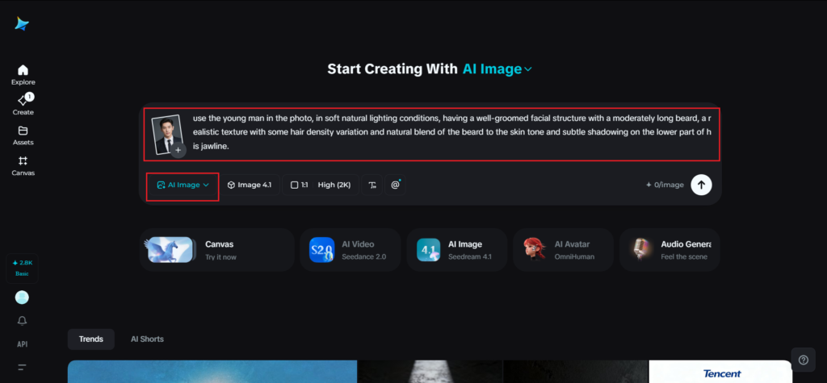Expand the AI Image heading dropdown
Viewport: 827px width, 383px height.
click(x=497, y=69)
